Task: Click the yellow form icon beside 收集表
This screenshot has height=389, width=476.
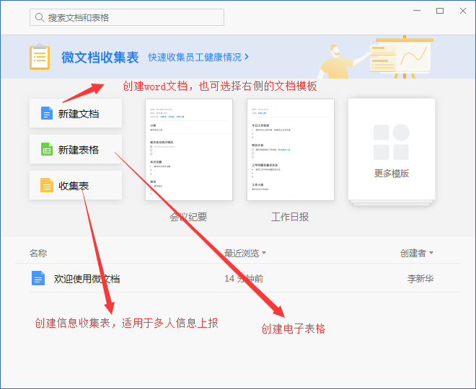Action: 47,186
